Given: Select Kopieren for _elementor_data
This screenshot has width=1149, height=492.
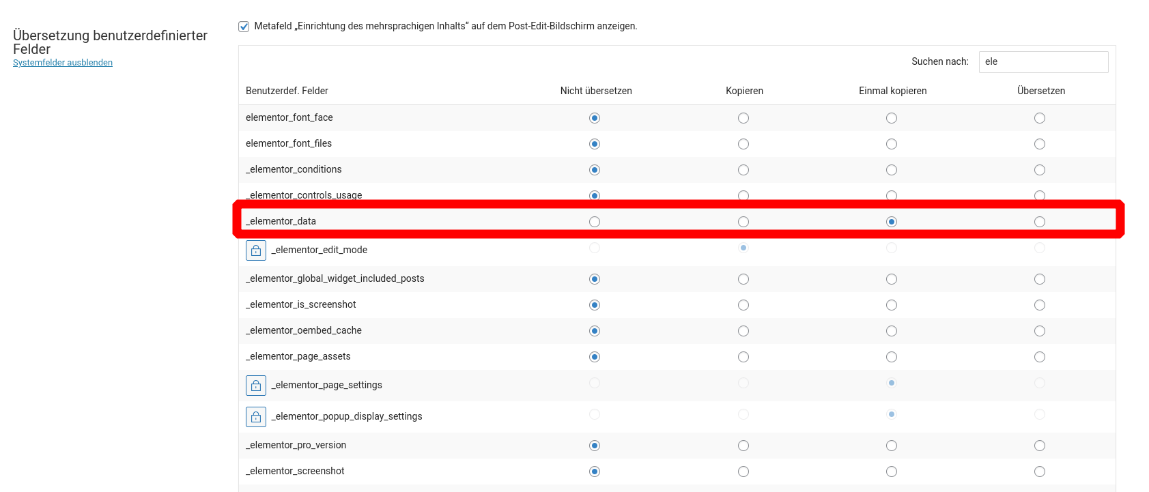Looking at the screenshot, I should click(x=743, y=222).
